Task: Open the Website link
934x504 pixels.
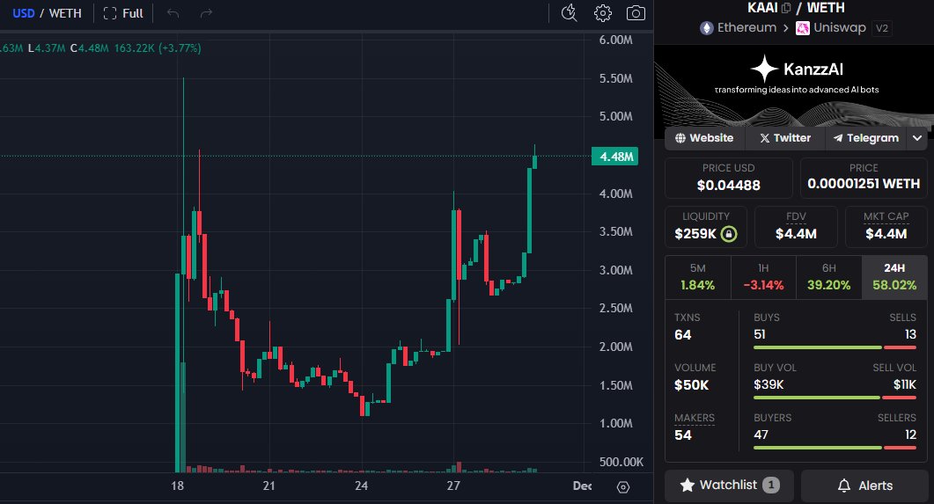Action: click(x=704, y=138)
